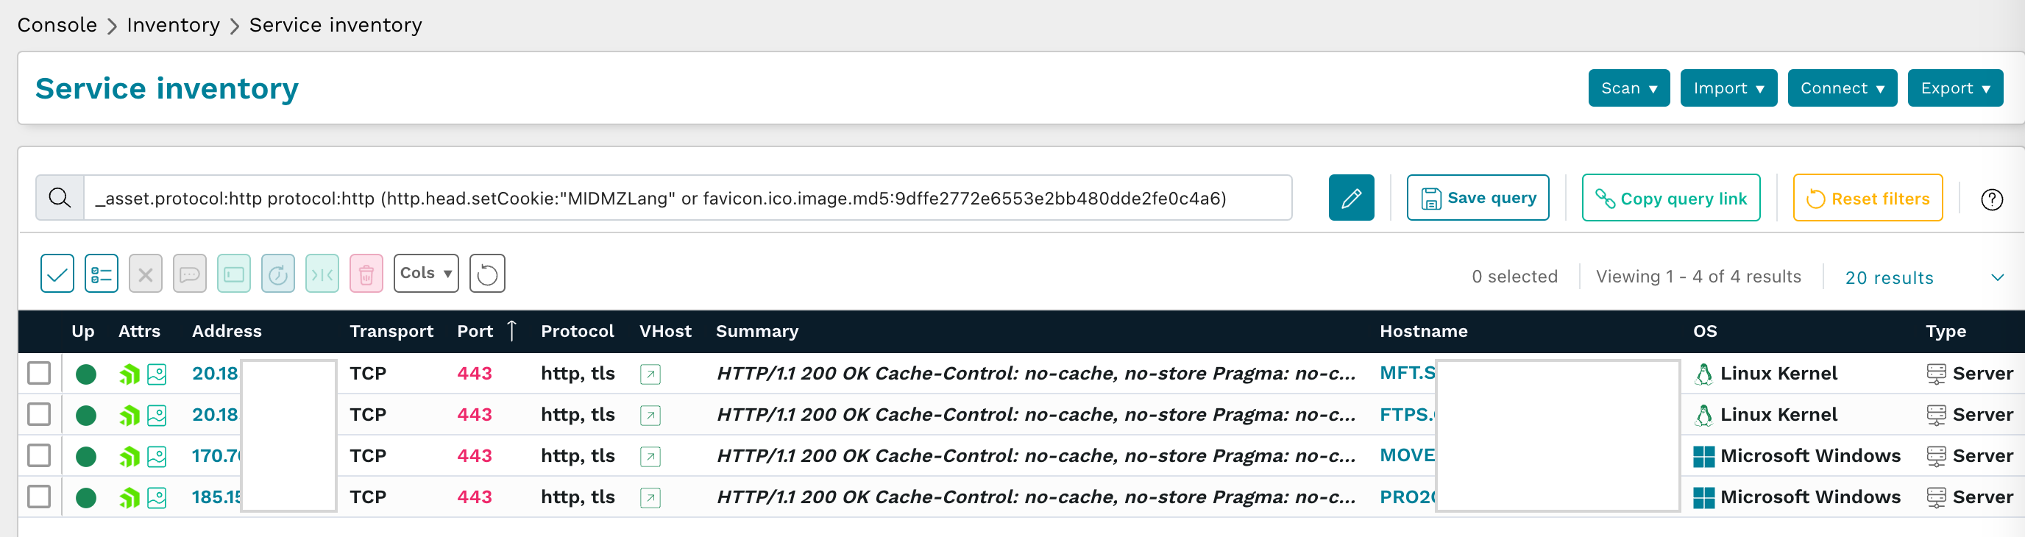This screenshot has height=537, width=2025.
Task: Click the search magnifier icon
Action: coord(60,198)
